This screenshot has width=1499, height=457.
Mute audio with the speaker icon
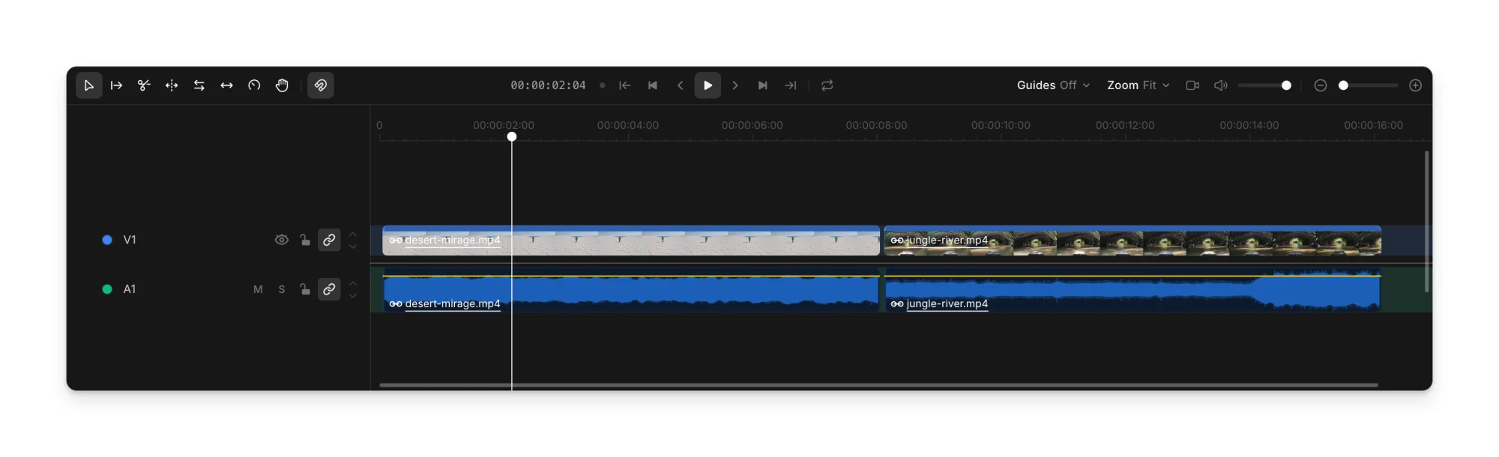pos(1221,85)
